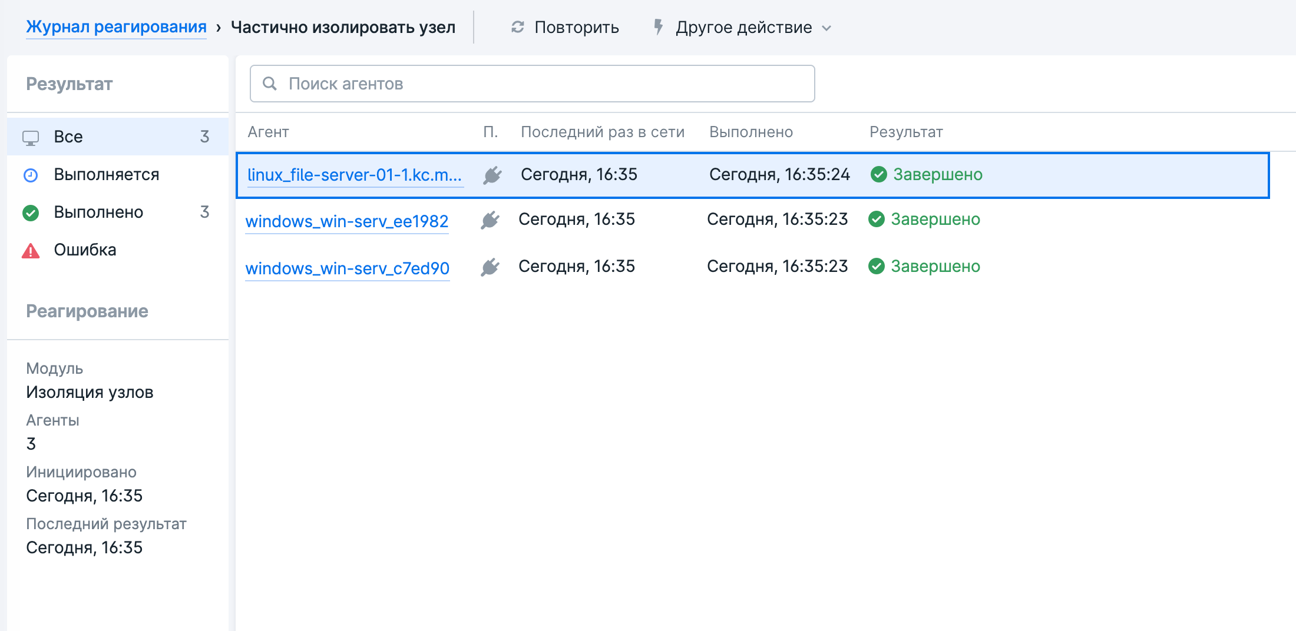Show only Выполнено results
This screenshot has height=631, width=1296.
click(x=98, y=212)
